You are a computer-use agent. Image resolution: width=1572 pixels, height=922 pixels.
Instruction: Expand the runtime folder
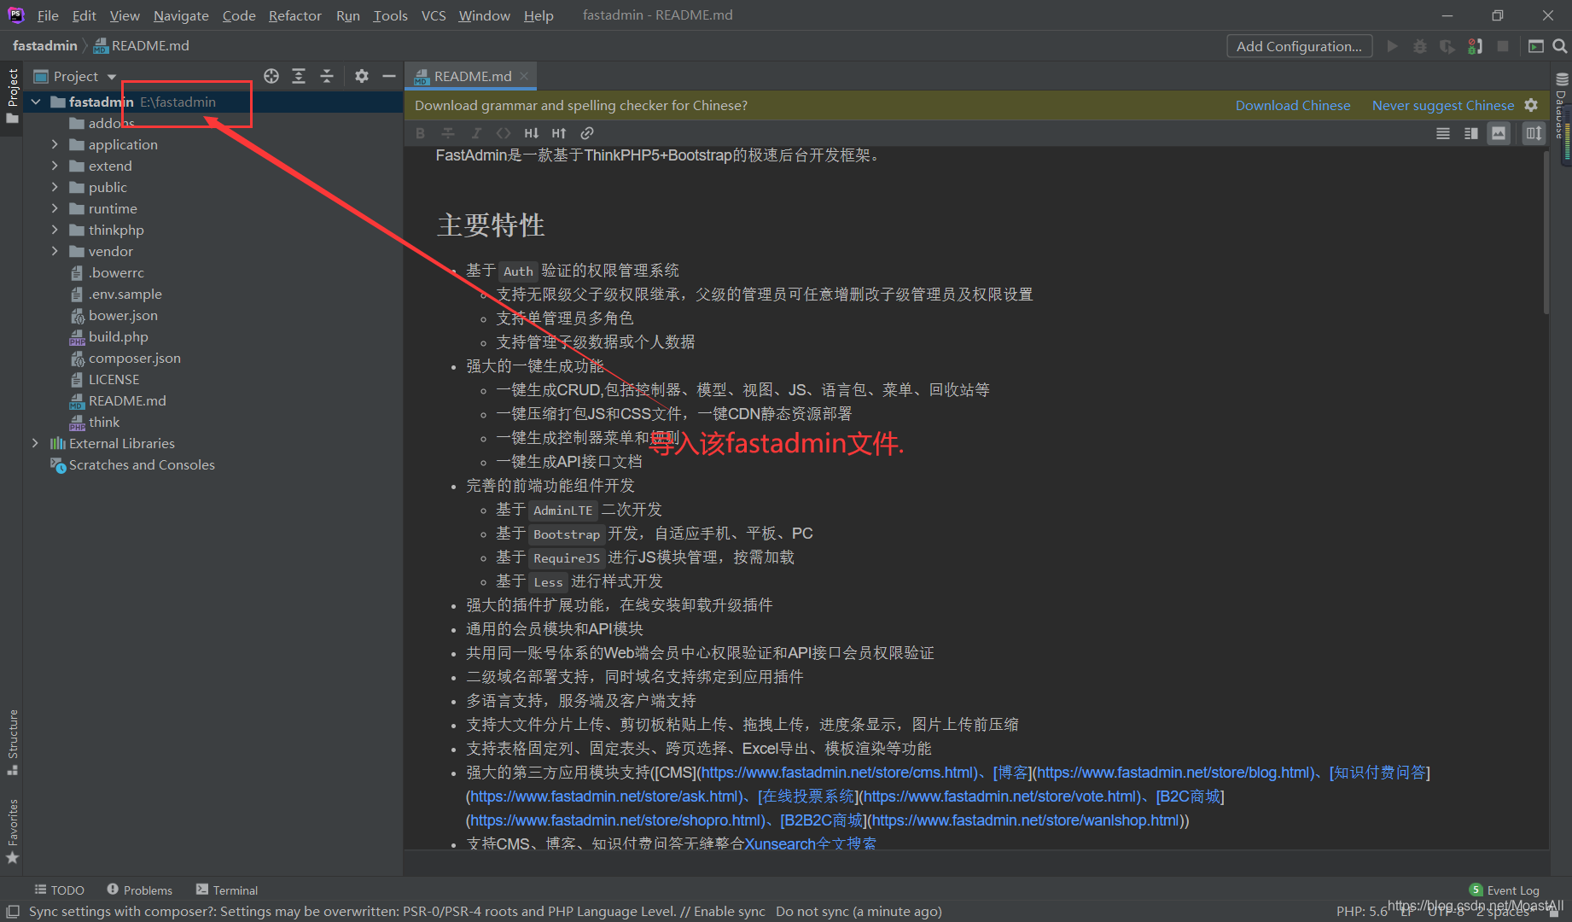tap(55, 208)
